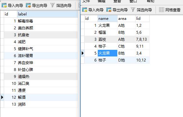Click the name column header in right table
183x117 pixels.
coord(108,19)
